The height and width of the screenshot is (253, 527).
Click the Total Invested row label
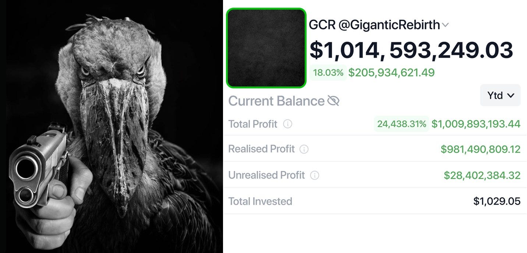click(x=260, y=201)
